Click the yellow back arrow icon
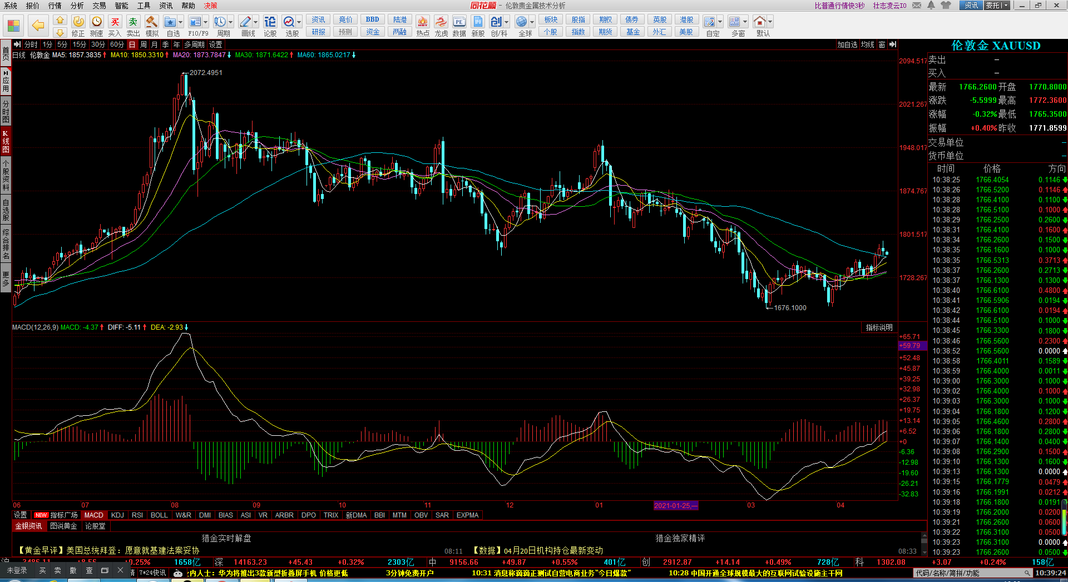The image size is (1068, 582). (38, 25)
